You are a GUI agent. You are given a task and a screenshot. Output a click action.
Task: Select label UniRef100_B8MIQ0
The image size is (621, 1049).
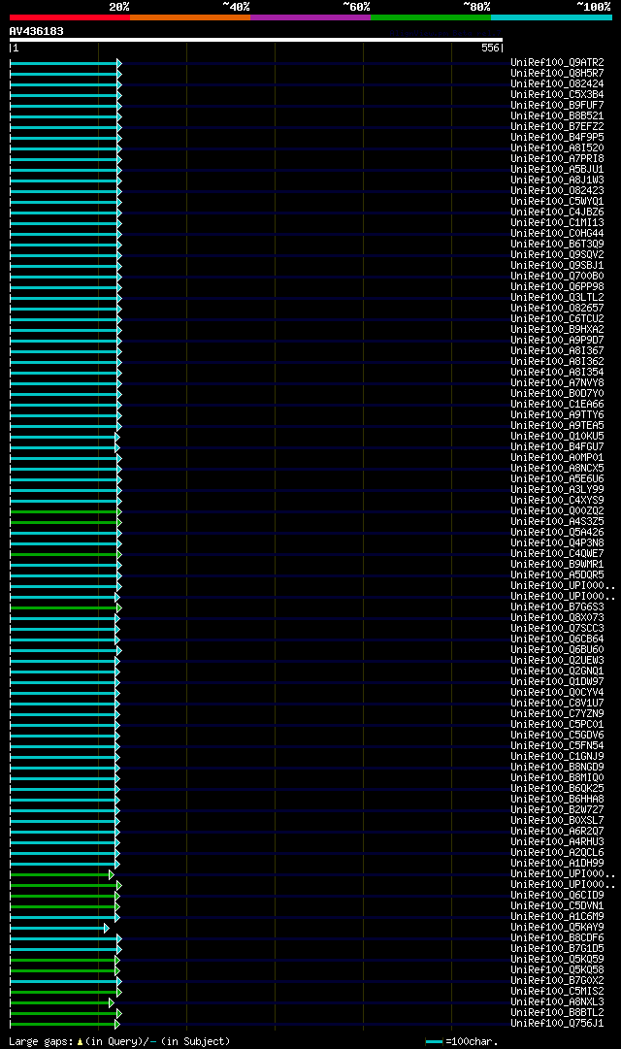[557, 778]
